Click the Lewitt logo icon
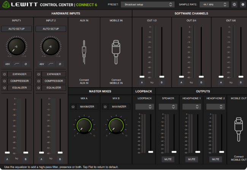The height and width of the screenshot is (170, 247). coord(6,5)
